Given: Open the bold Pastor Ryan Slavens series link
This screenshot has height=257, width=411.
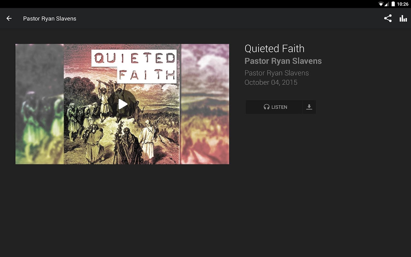Looking at the screenshot, I should coord(283,61).
